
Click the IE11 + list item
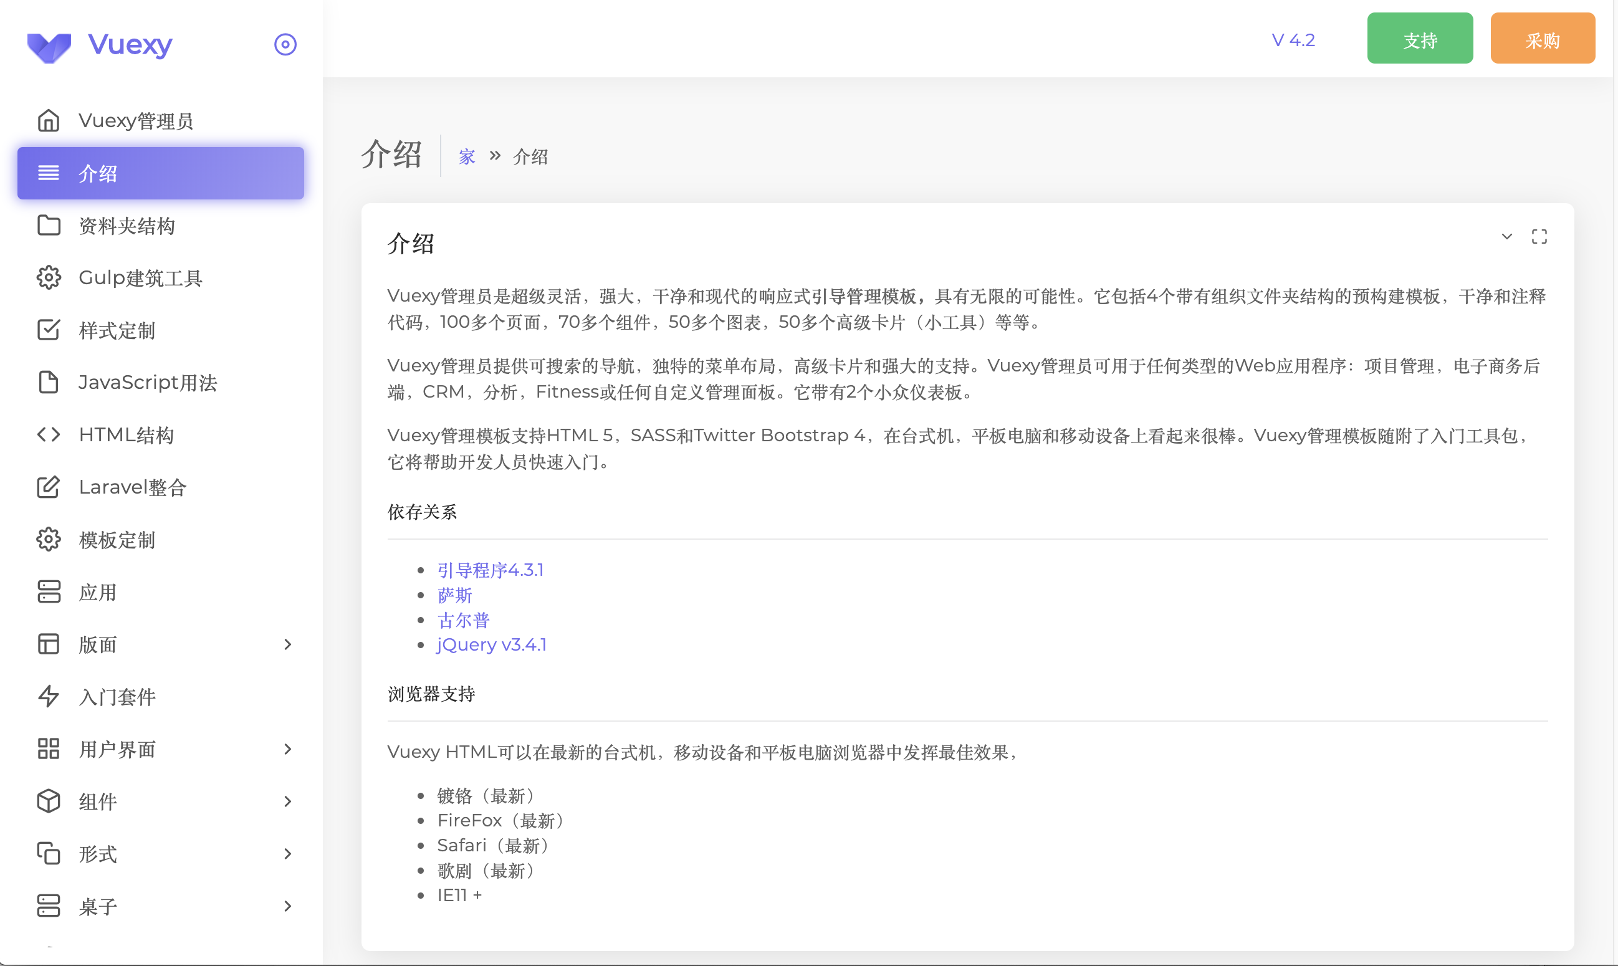[459, 895]
